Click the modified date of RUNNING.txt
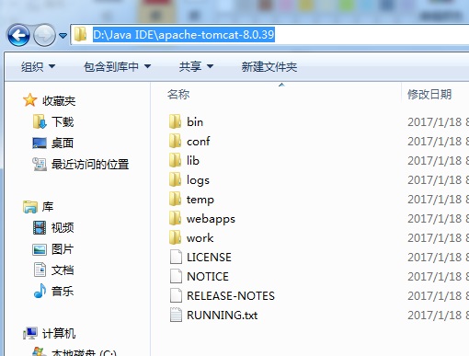Image resolution: width=469 pixels, height=356 pixels. click(438, 316)
